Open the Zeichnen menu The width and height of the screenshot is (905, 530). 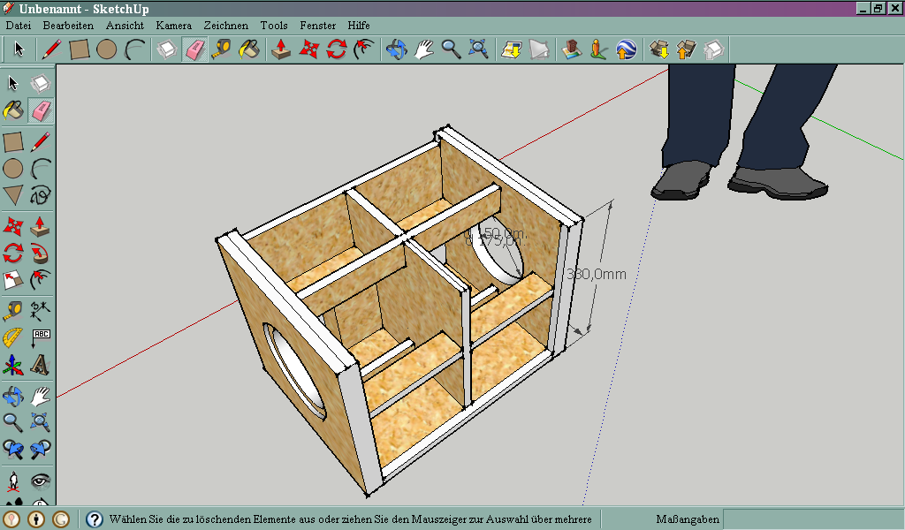[x=225, y=26]
